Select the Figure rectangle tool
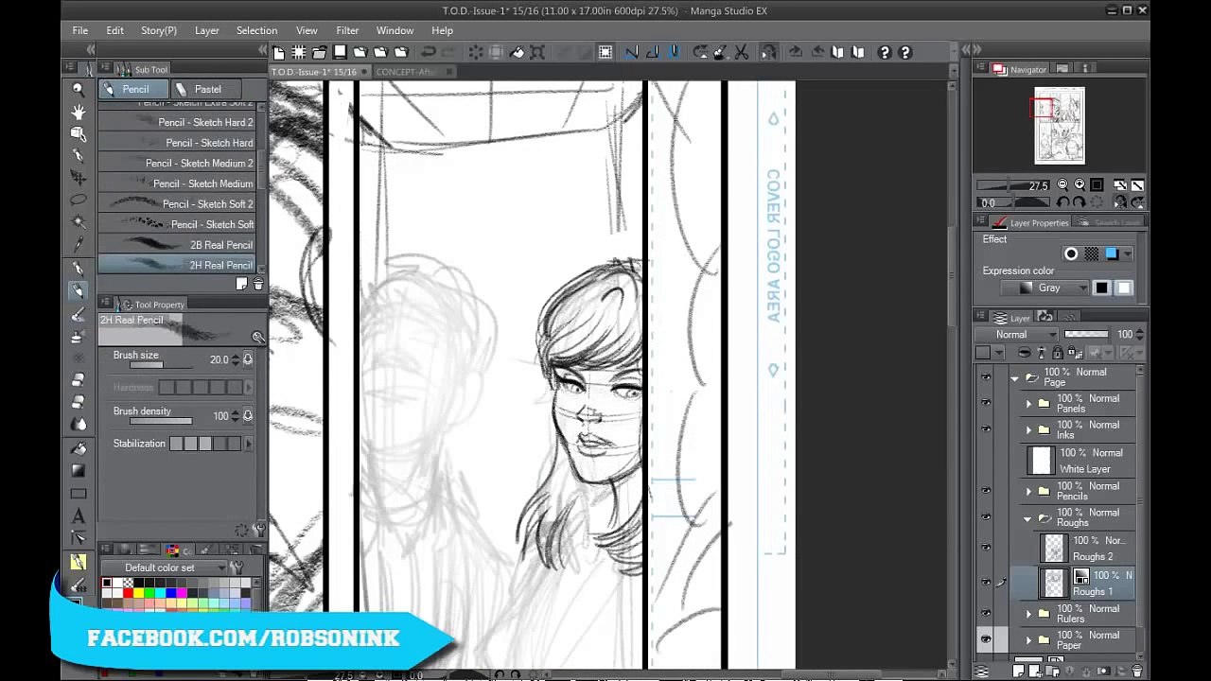The height and width of the screenshot is (681, 1211). 79,494
